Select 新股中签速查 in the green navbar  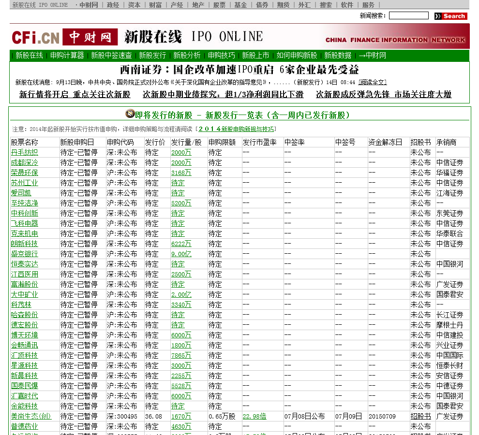pos(111,55)
